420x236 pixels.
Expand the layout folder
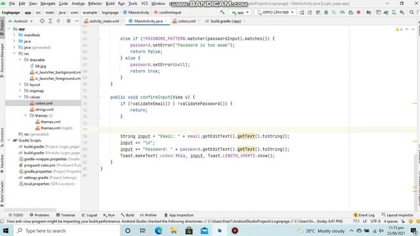(20, 85)
